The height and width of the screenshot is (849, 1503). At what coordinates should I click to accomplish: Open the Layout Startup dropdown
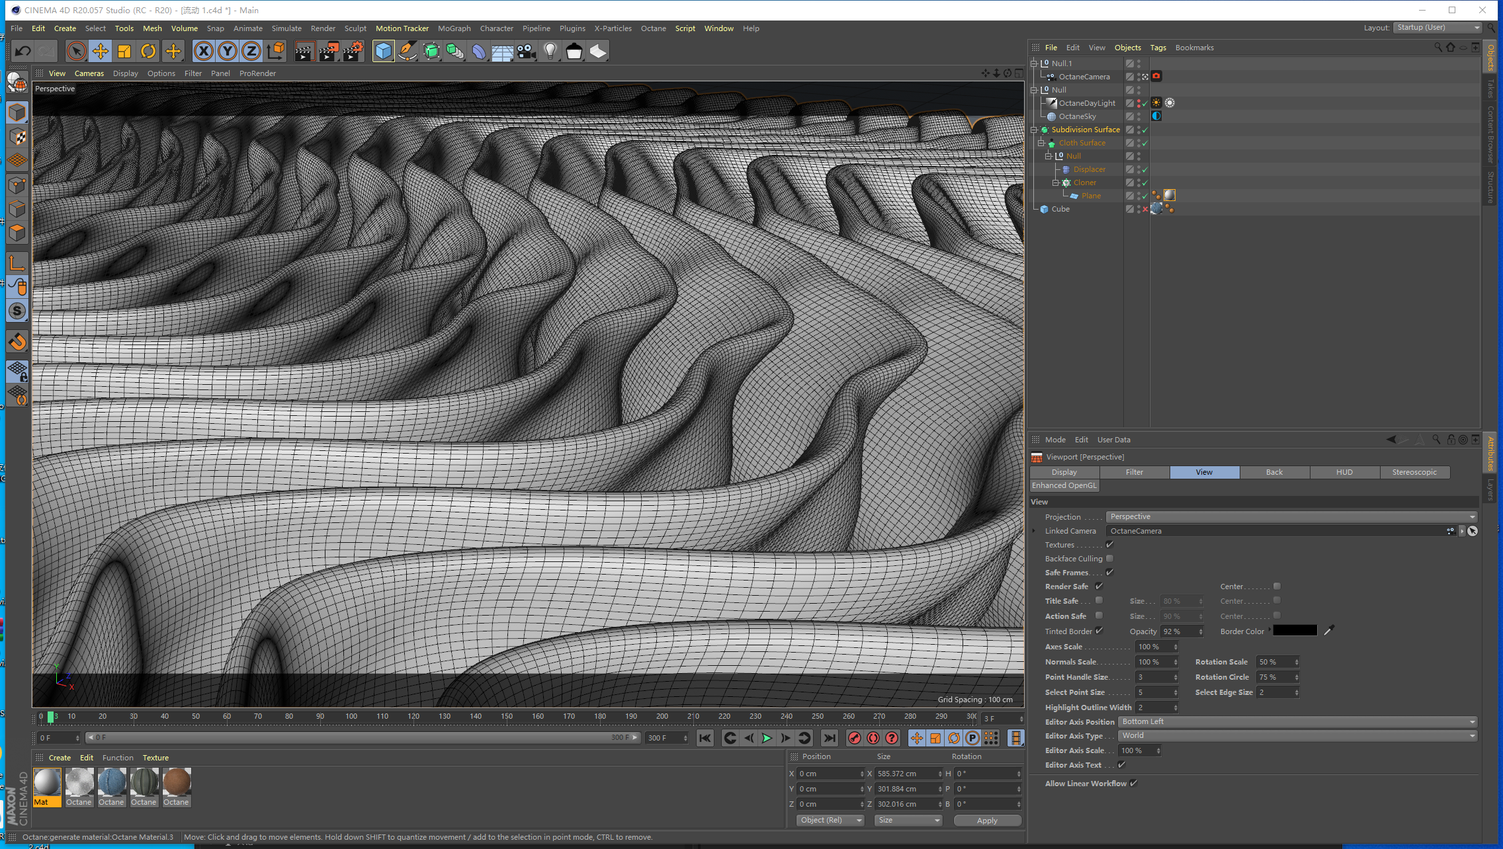1438,28
